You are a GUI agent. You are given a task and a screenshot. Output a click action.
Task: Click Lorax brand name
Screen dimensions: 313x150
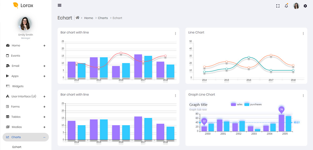point(27,5)
